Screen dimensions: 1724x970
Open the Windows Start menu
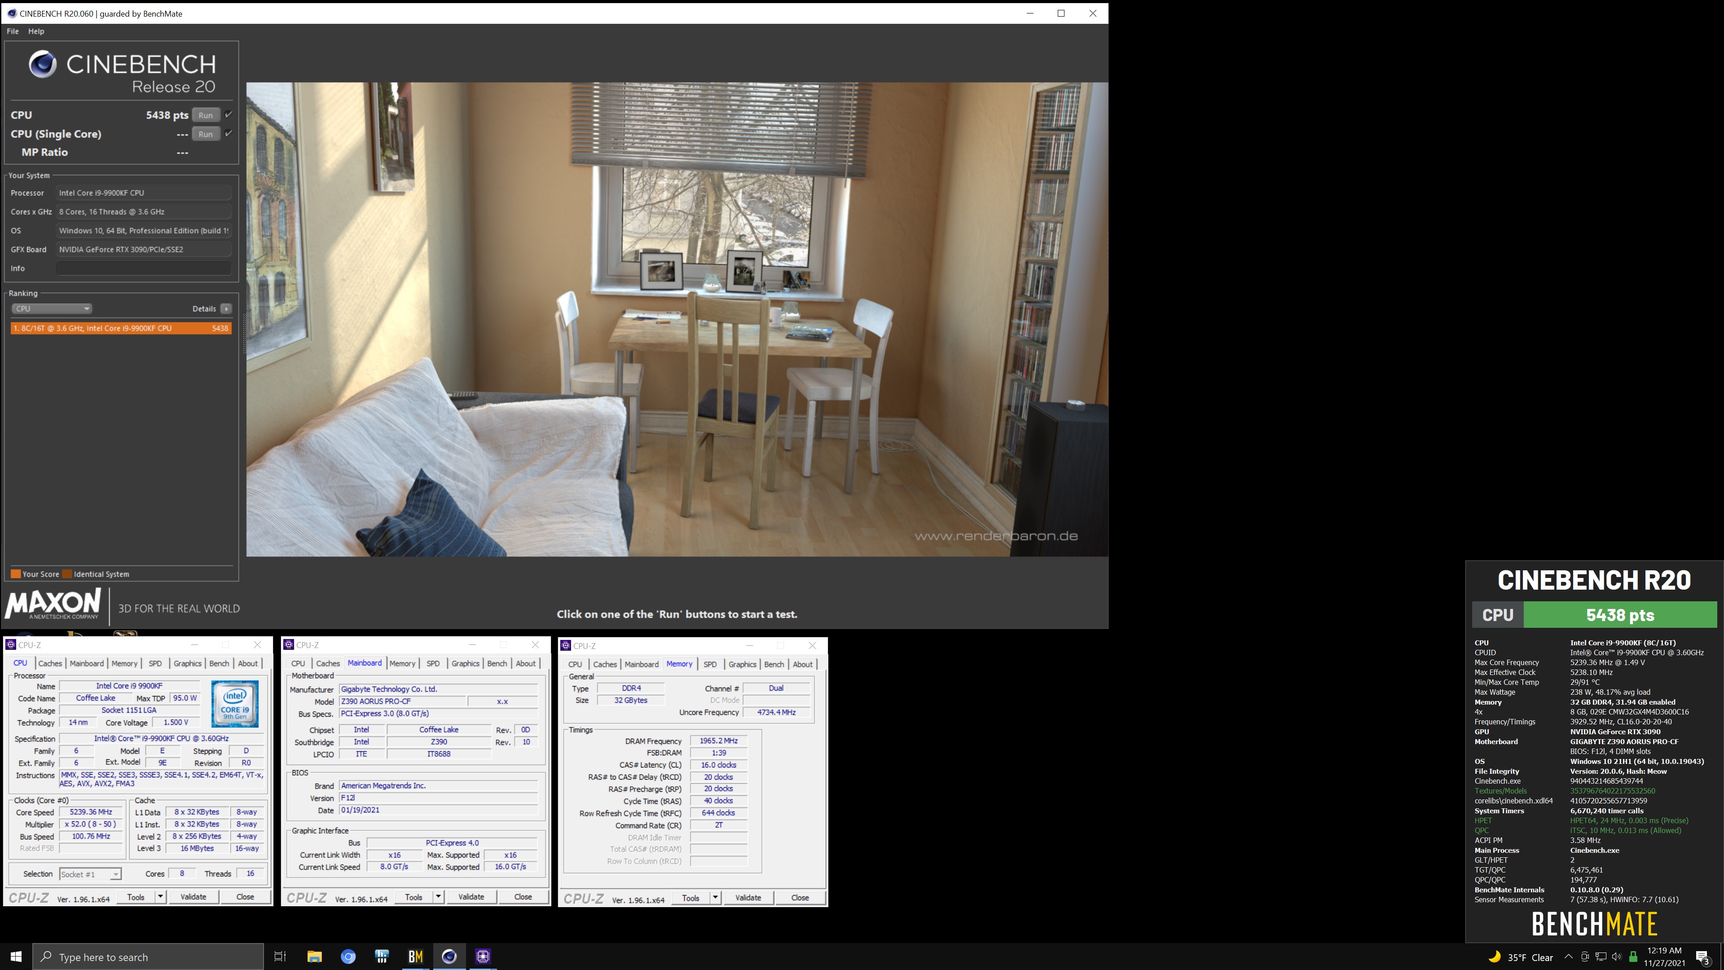point(16,957)
